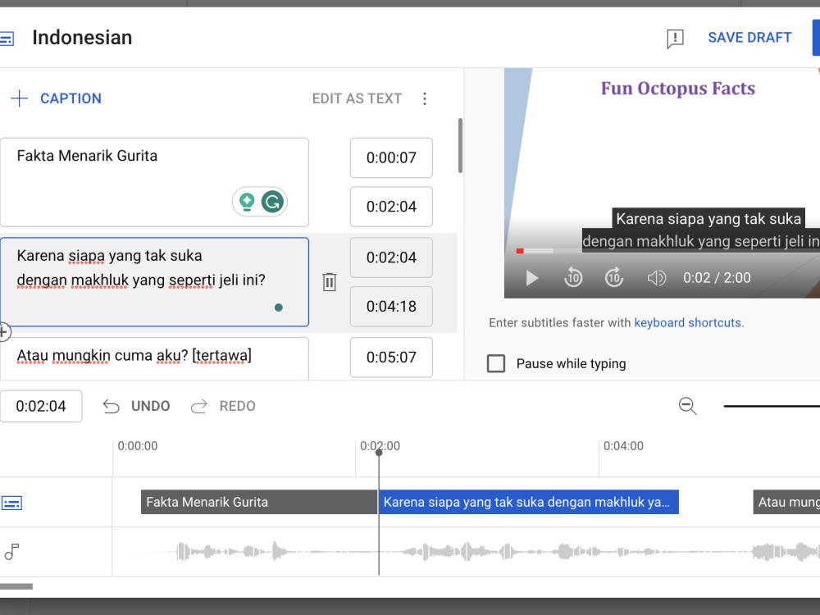Select 'Fakta Menarik Gurita' timeline segment

tap(259, 502)
